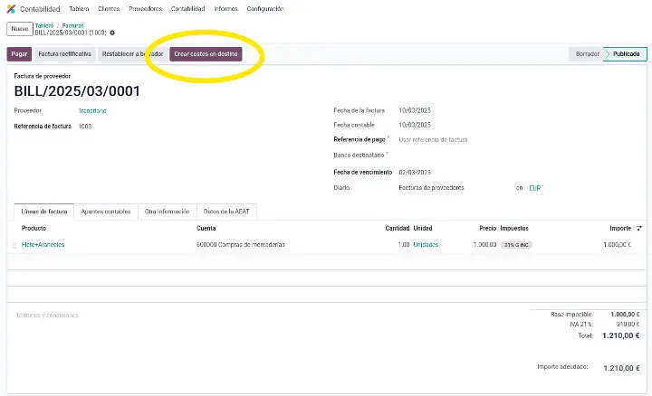Click the Producto column header

click(x=34, y=228)
